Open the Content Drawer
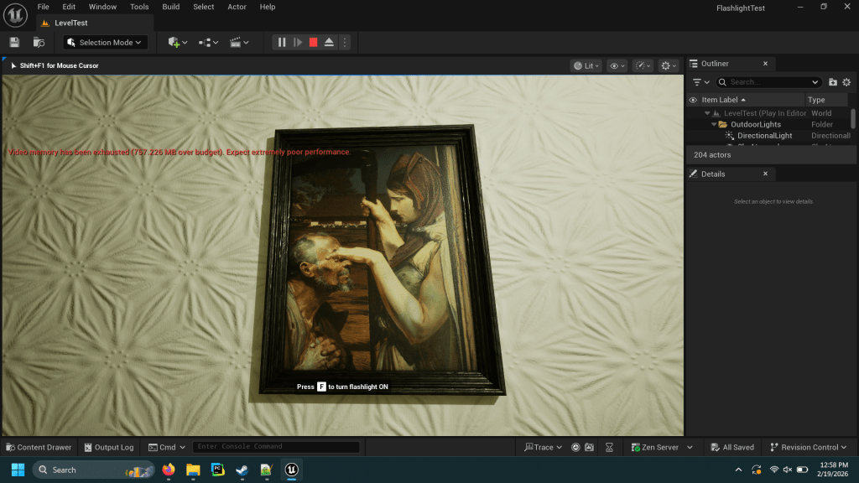This screenshot has height=483, width=859. pos(39,447)
